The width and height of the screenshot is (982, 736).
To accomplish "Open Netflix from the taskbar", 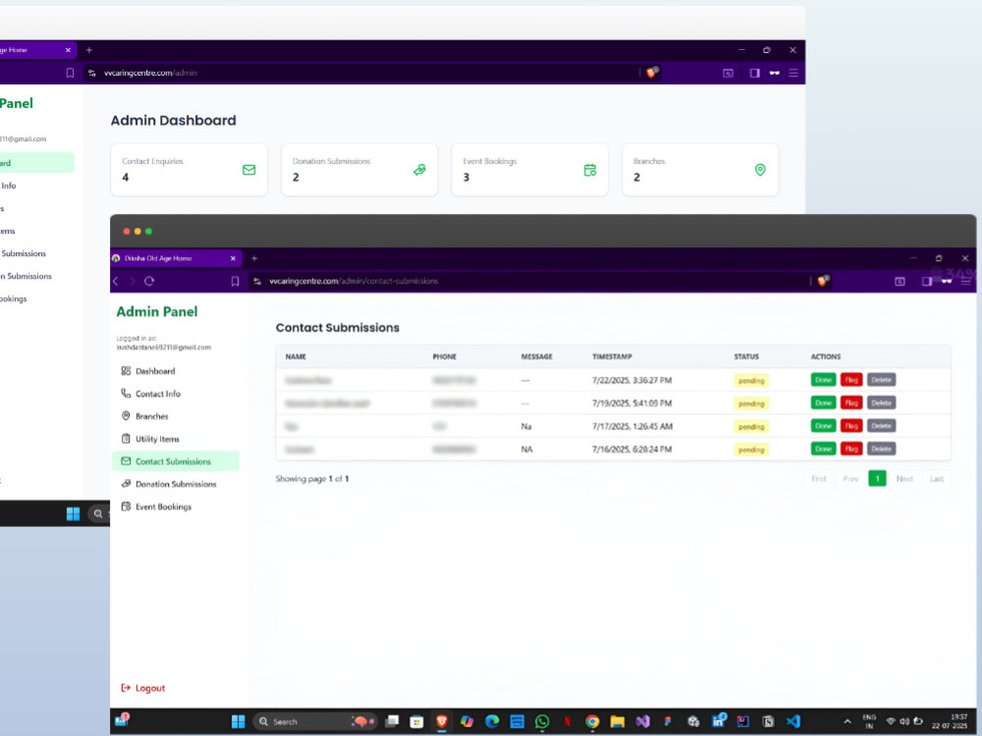I will click(x=568, y=721).
